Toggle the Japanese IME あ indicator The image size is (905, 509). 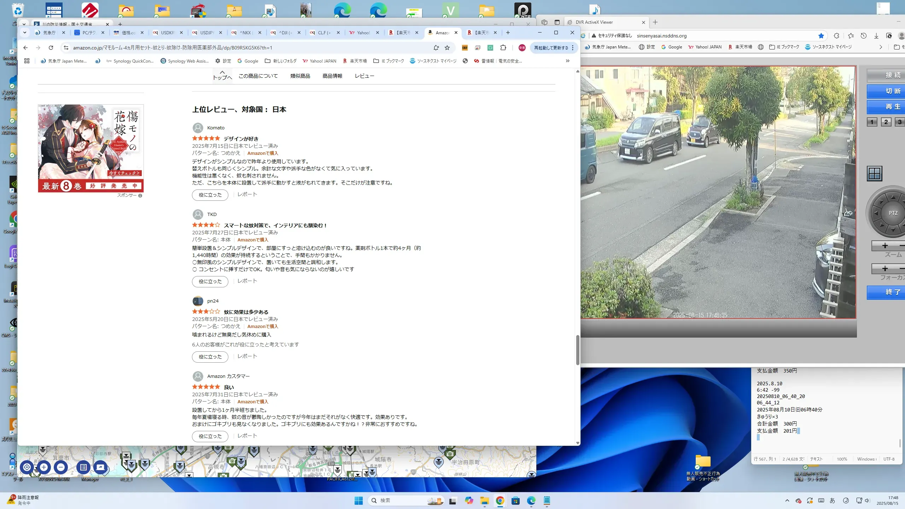coord(832,501)
